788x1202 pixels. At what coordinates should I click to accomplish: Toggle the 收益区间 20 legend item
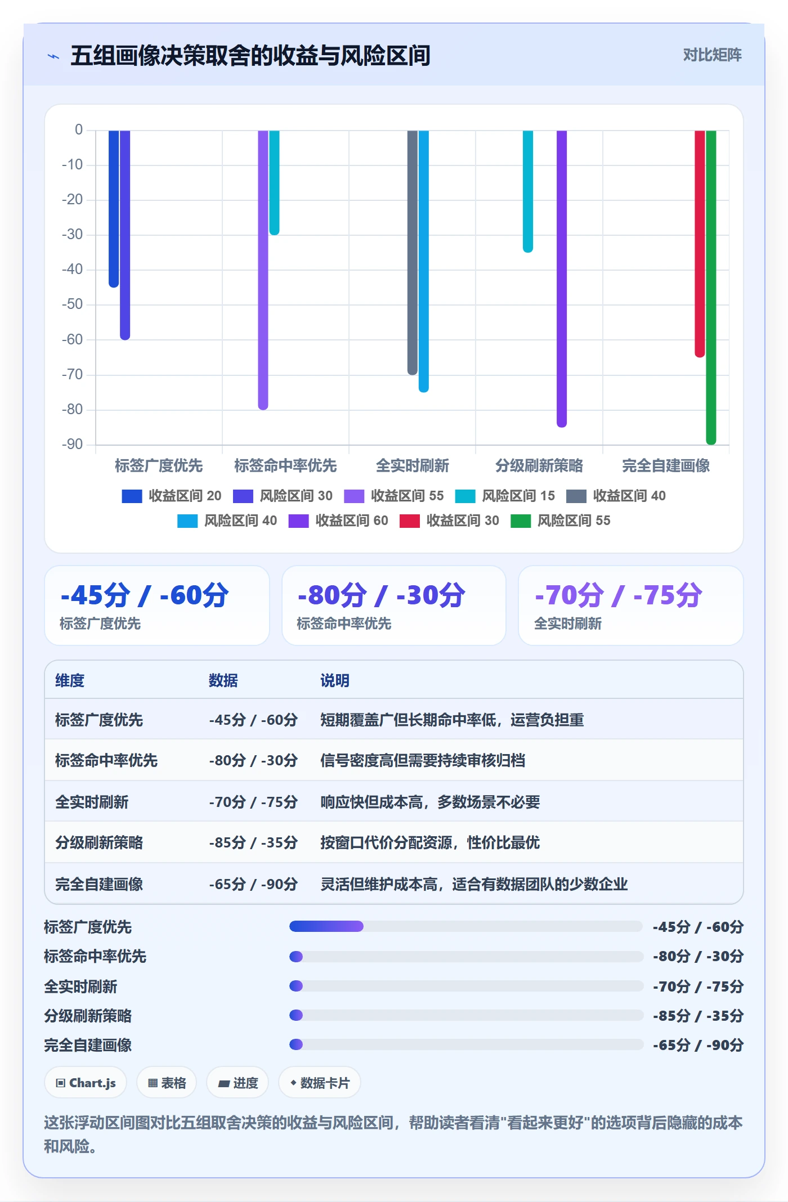(x=172, y=496)
